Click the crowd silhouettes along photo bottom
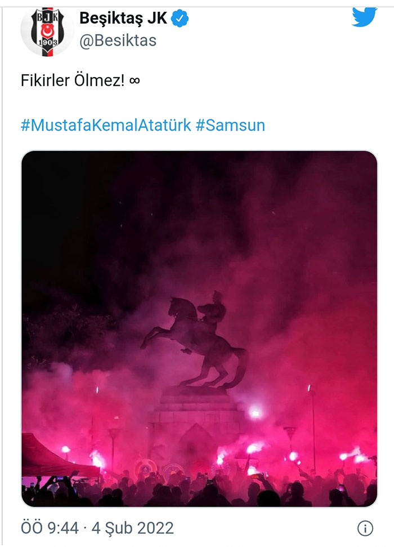This screenshot has width=394, height=547. pyautogui.click(x=199, y=491)
